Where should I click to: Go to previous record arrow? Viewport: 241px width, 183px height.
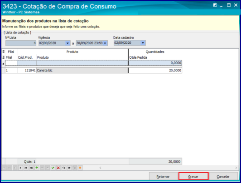pyautogui.click(x=15, y=168)
